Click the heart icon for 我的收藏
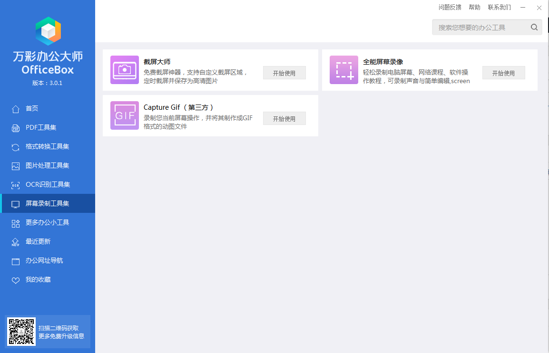Viewport: 549px width, 353px height. click(16, 280)
